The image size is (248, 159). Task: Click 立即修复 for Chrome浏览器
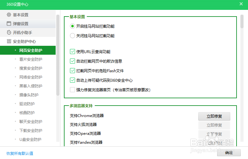pyautogui.click(x=214, y=116)
